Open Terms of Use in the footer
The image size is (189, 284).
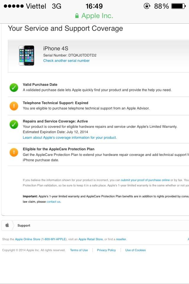[x=79, y=250]
